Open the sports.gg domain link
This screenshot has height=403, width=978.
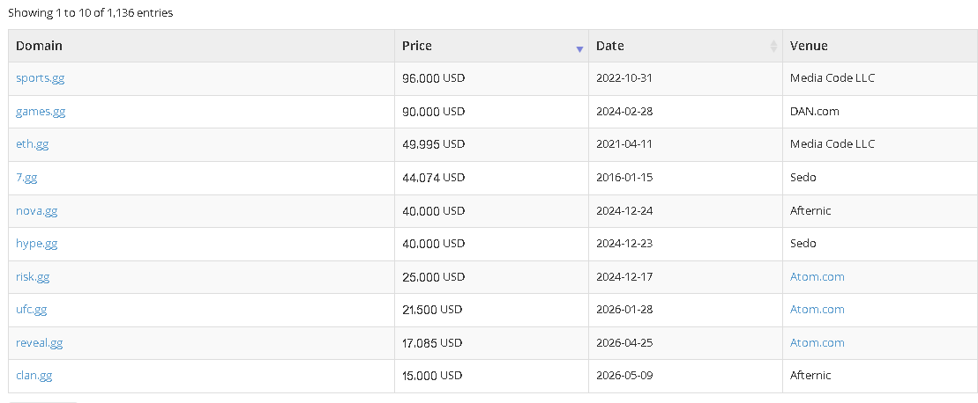40,78
